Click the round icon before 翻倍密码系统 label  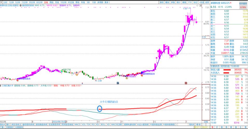pyautogui.click(x=20, y=5)
